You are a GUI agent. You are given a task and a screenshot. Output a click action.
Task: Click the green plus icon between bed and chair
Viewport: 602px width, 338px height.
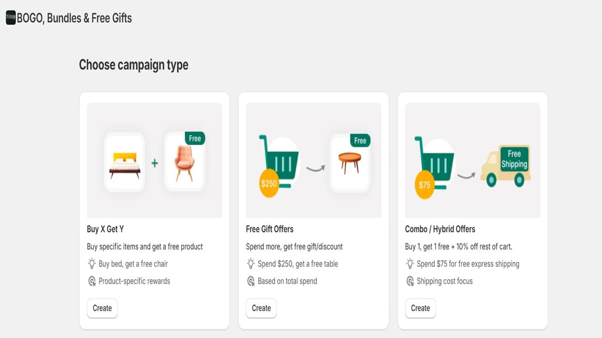pos(155,163)
